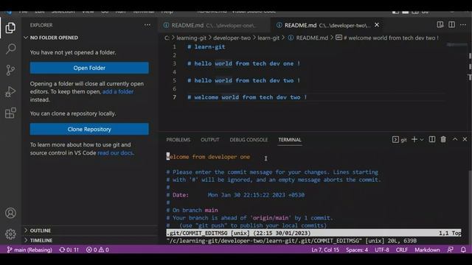472x265 pixels.
Task: Switch to the OUTPUT panel tab
Action: click(209, 140)
